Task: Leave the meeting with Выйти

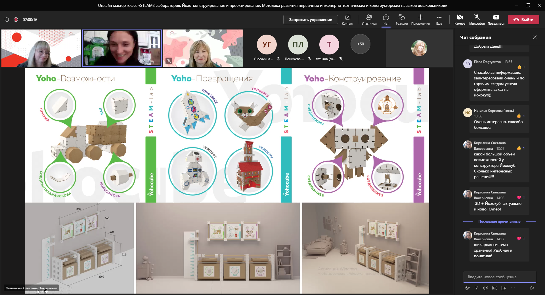Action: coord(523,20)
